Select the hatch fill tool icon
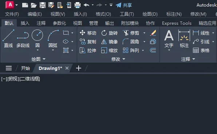Image resolution: width=217 pixels, height=134 pixels. point(66,50)
